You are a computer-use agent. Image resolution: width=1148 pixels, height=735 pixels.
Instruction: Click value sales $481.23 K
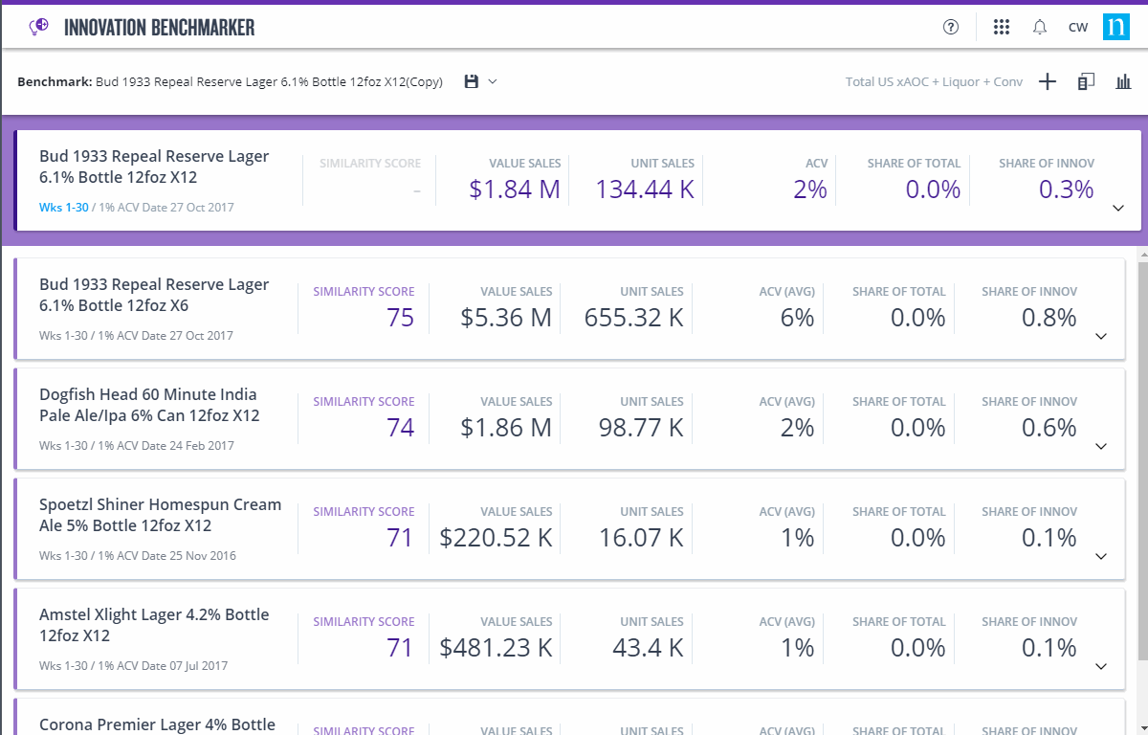click(496, 648)
